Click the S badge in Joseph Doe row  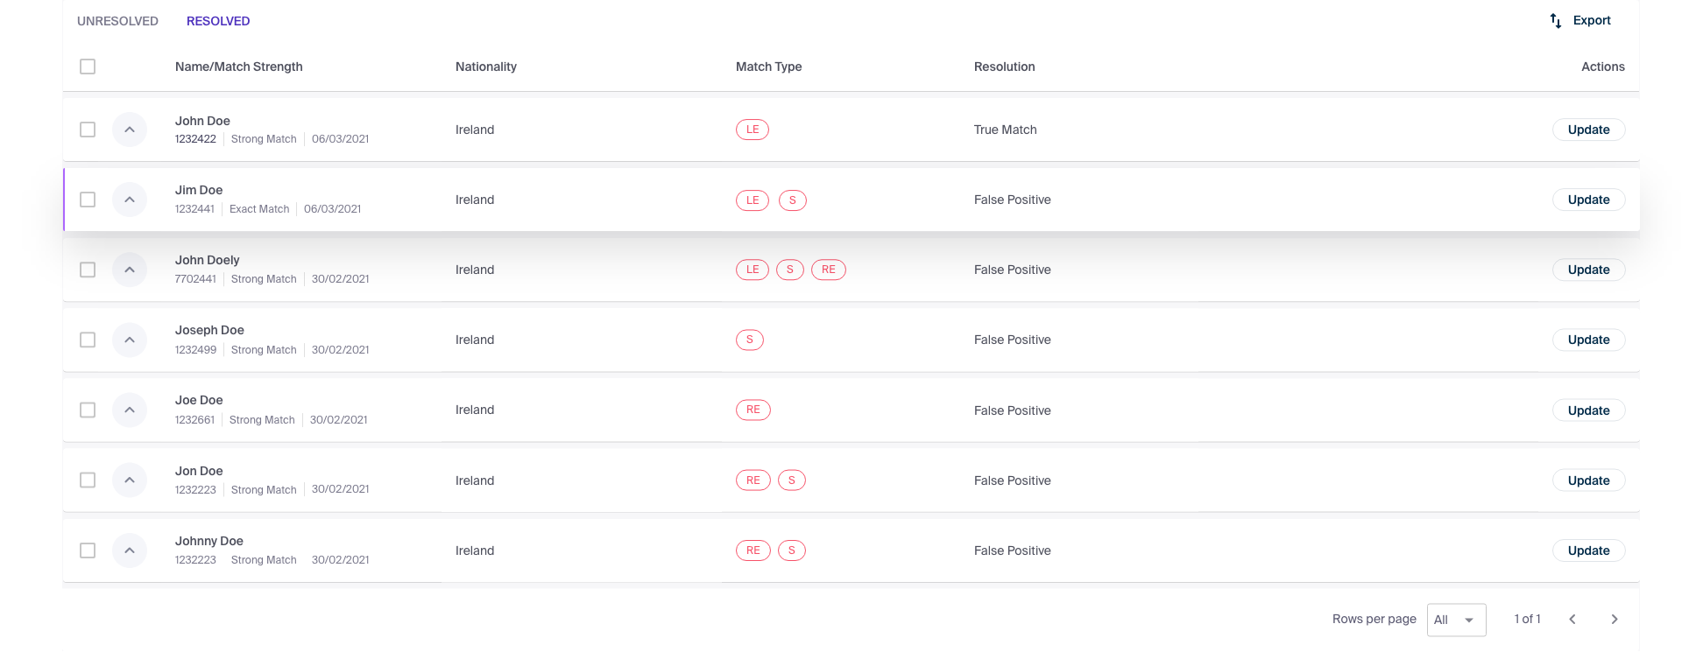tap(750, 340)
